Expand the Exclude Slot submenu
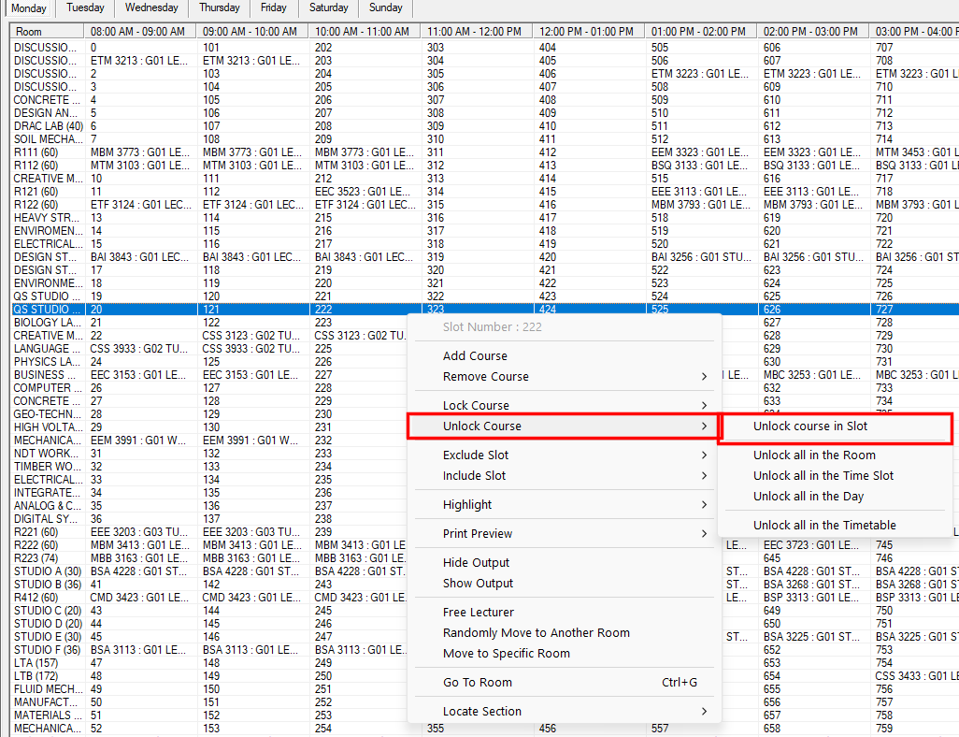The width and height of the screenshot is (959, 737). click(x=564, y=455)
